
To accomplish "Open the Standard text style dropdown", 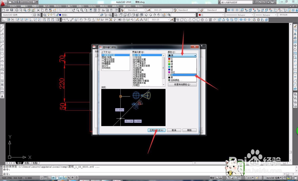I will 135,10.
